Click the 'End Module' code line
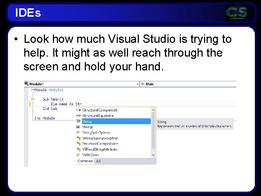This screenshot has height=196, width=261. tap(45, 118)
